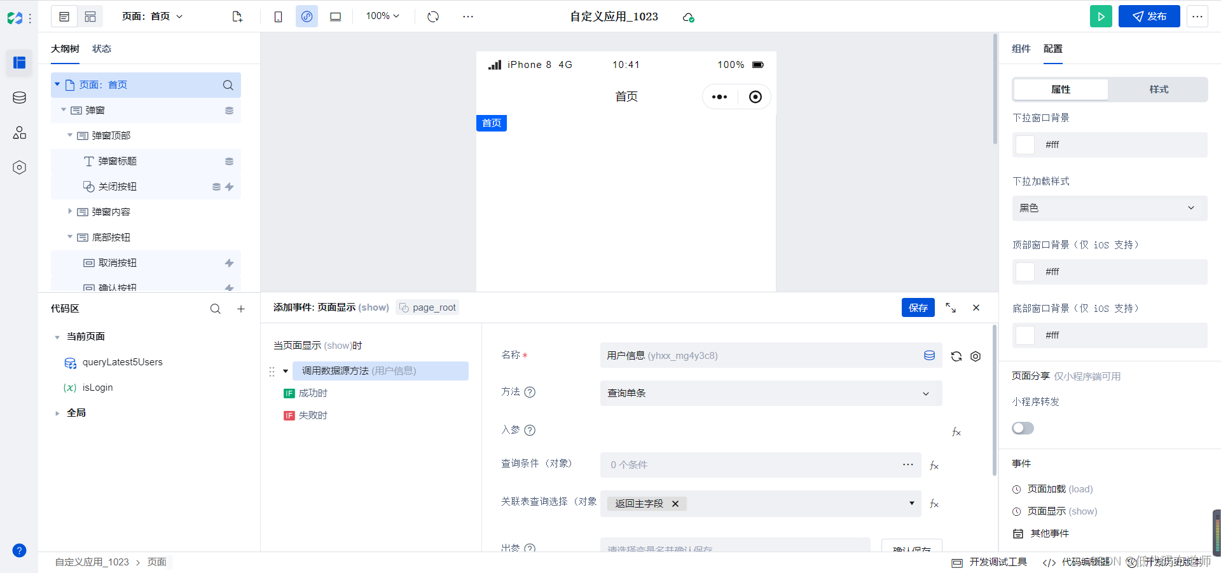Screen dimensions: 1221x573
Task: Click the 发布 publish button
Action: pyautogui.click(x=1149, y=17)
